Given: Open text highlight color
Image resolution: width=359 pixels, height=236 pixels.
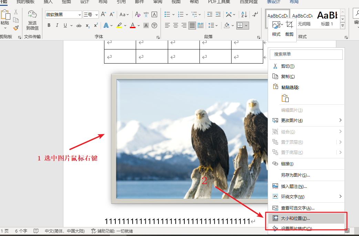Looking at the screenshot, I should 119,25.
